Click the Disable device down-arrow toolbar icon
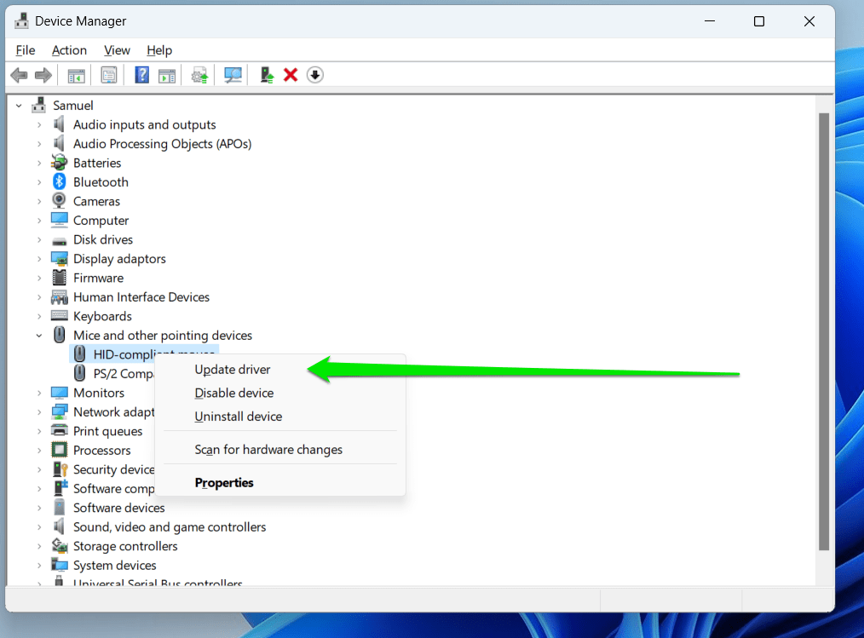Image resolution: width=864 pixels, height=638 pixels. tap(314, 75)
